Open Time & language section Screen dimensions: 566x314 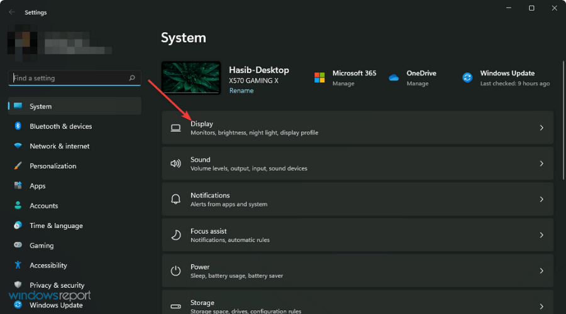pos(56,226)
